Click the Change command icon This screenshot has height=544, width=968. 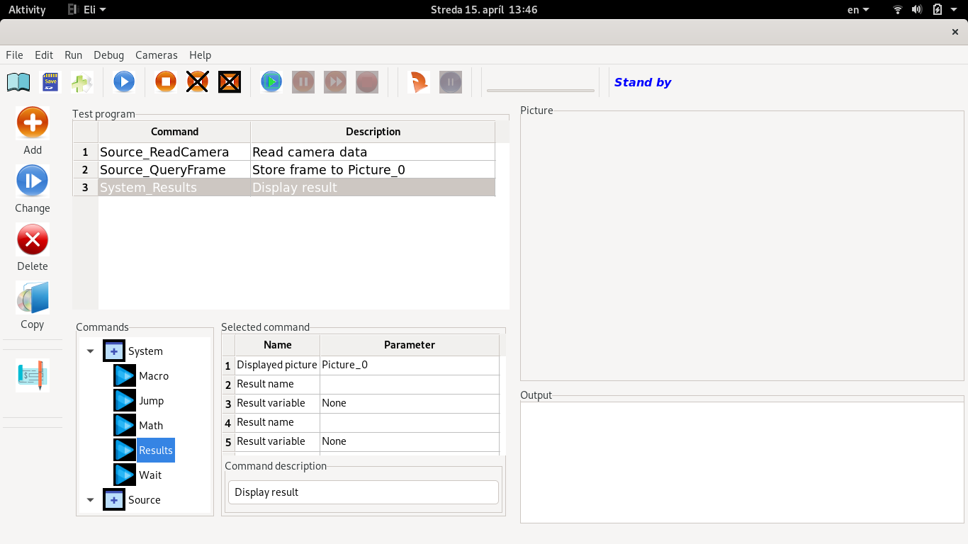click(33, 181)
